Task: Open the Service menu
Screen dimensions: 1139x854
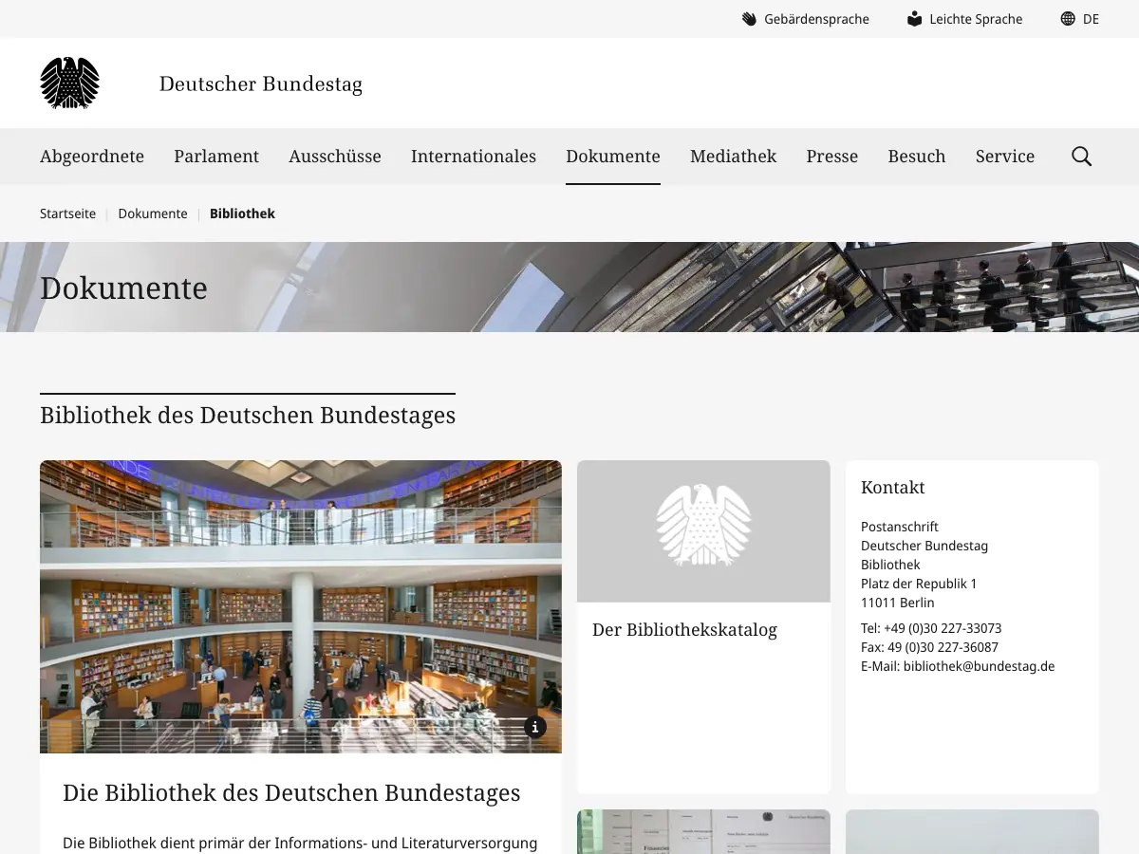Action: coord(1005,157)
